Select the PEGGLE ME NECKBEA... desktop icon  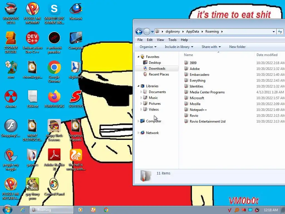click(11, 189)
